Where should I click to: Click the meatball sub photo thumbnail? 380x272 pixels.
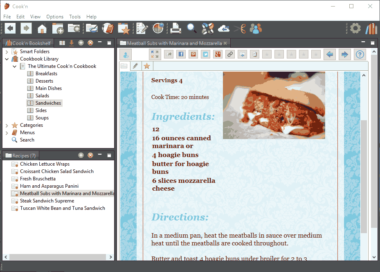point(274,105)
